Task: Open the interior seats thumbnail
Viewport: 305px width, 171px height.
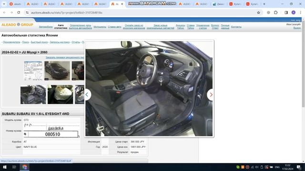Action: point(33,95)
